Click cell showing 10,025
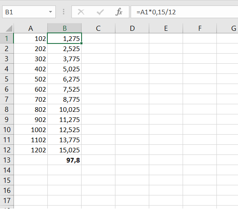The width and height of the screenshot is (238, 214). pyautogui.click(x=65, y=109)
